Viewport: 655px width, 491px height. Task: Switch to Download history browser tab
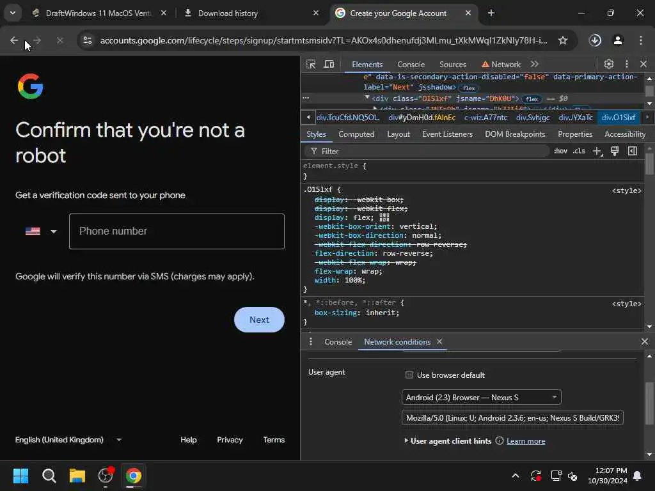pyautogui.click(x=228, y=13)
